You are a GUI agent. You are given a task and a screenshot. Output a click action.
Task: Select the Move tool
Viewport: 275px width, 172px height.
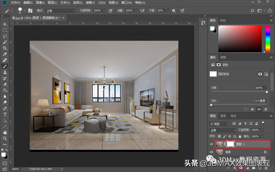[5, 24]
